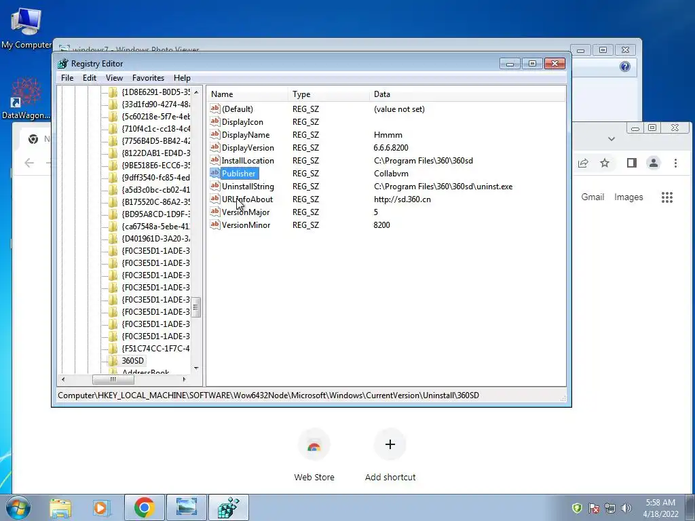Select the Publisher registry value

(238, 174)
